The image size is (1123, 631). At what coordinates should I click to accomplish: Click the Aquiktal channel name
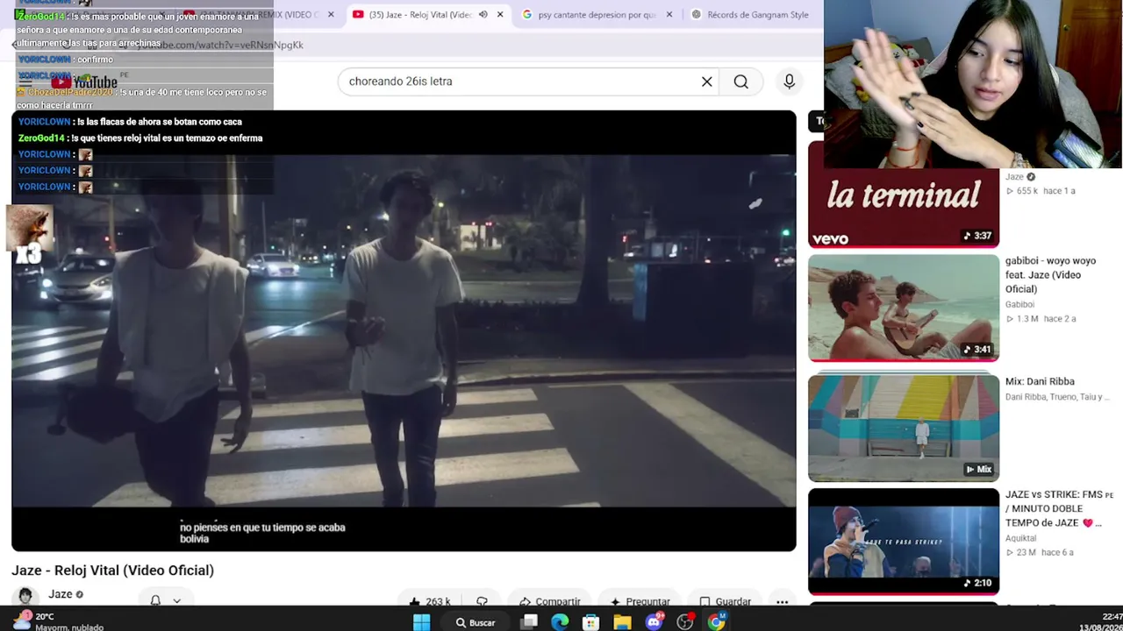(1020, 538)
